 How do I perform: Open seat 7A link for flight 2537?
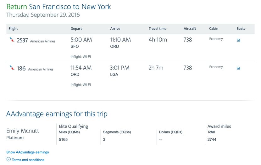pyautogui.click(x=238, y=40)
